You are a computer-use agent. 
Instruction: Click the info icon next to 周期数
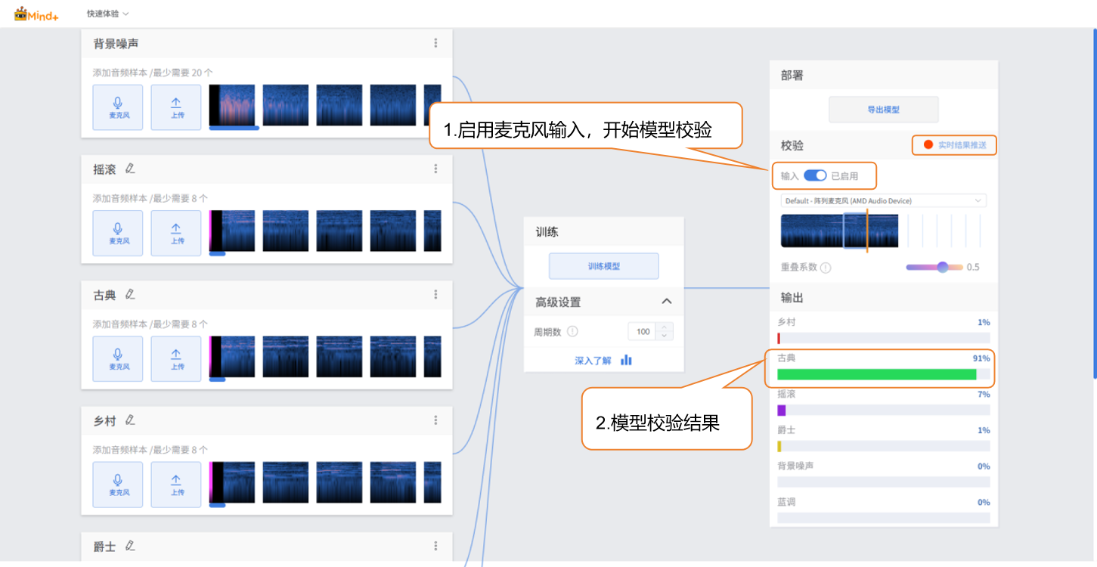point(572,332)
